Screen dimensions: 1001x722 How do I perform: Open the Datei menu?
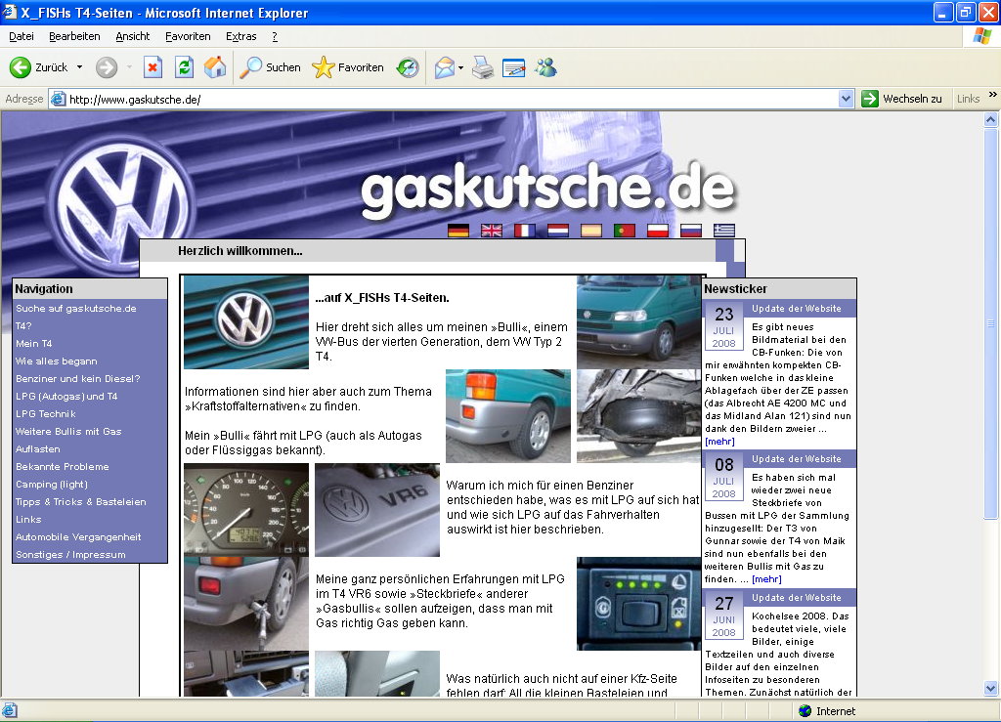point(22,36)
